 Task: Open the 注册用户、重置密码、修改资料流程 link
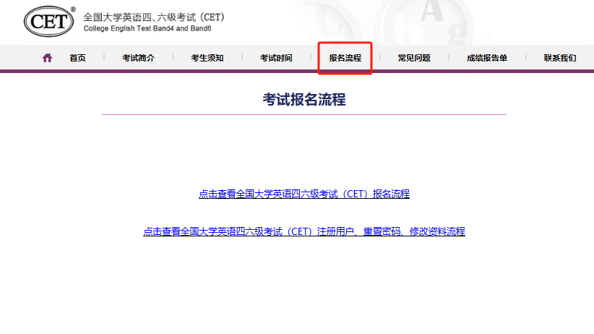pyautogui.click(x=304, y=231)
